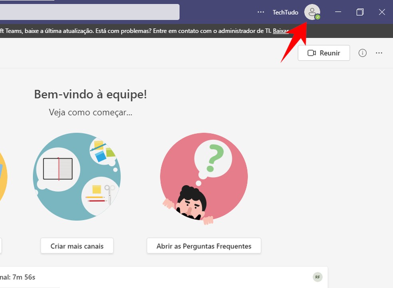Open the channel information icon
The height and width of the screenshot is (288, 393).
tap(363, 53)
